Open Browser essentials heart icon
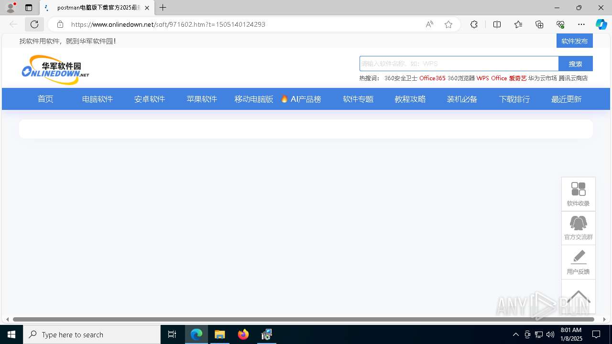The image size is (612, 344). (x=560, y=24)
